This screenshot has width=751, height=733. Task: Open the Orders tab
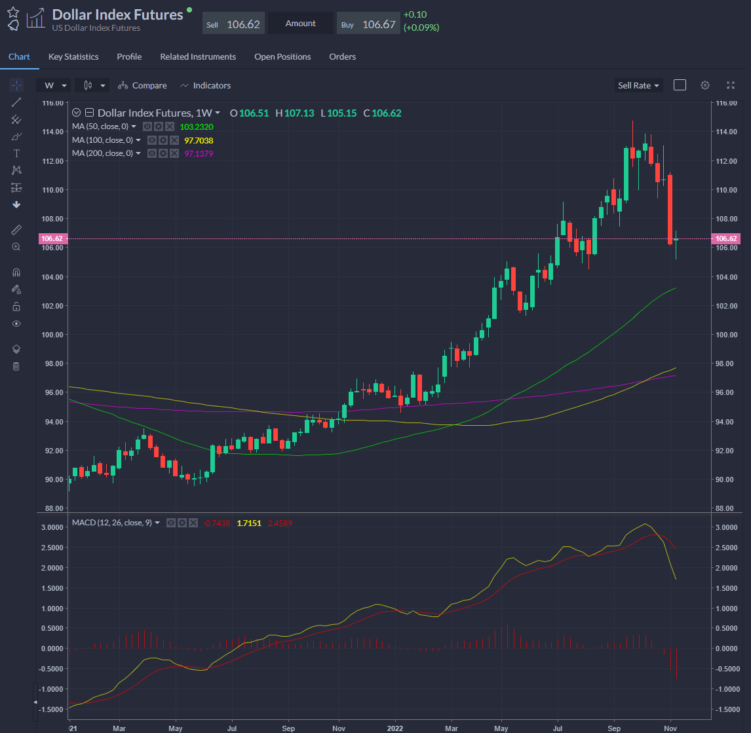[343, 56]
